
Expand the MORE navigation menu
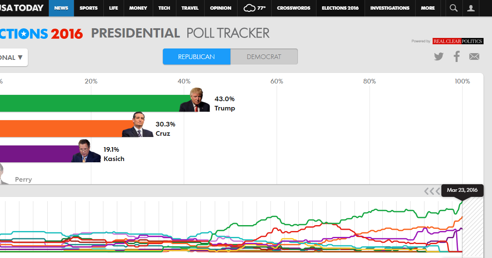click(x=427, y=8)
